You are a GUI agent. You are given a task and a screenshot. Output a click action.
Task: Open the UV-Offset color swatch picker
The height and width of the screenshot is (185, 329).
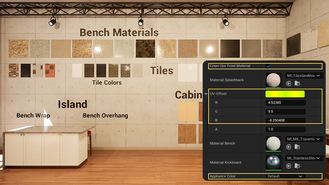tap(285, 94)
